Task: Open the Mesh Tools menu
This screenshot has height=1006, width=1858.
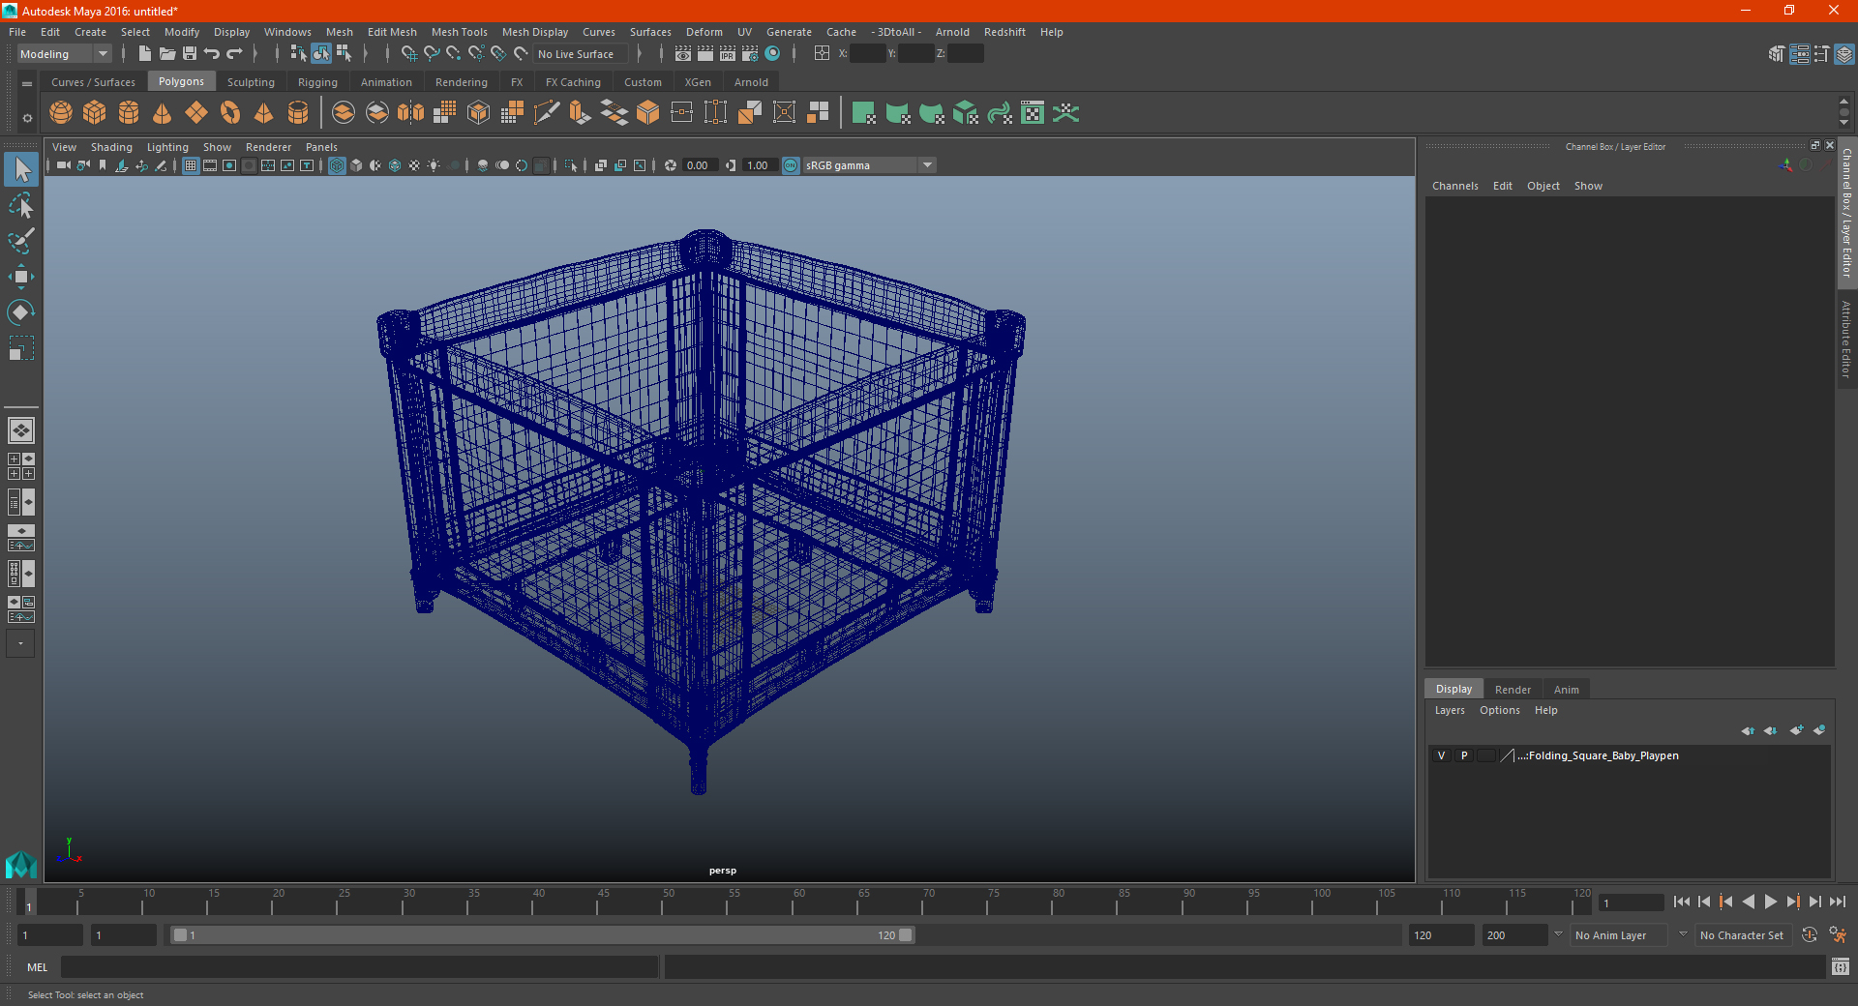Action: (x=459, y=32)
